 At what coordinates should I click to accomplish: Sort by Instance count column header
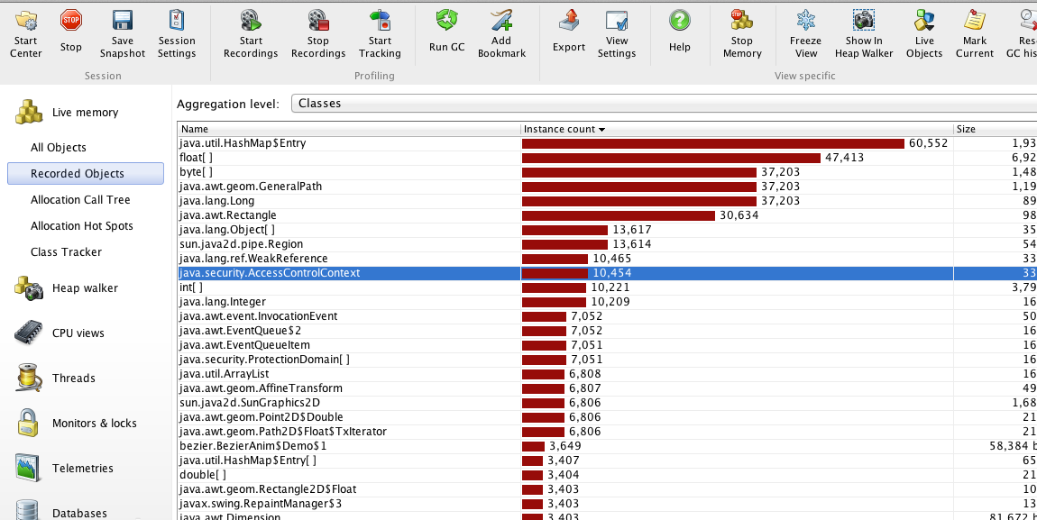[737, 129]
